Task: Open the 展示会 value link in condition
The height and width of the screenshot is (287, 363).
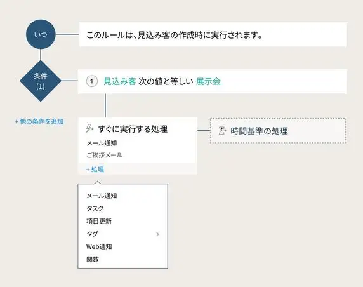Action: (208, 81)
